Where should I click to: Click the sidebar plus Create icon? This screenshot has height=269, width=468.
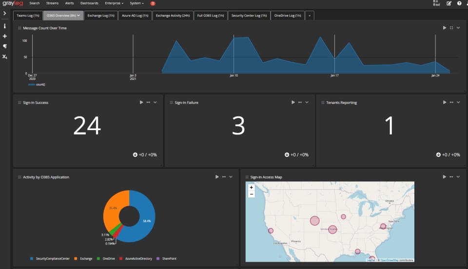tap(4, 36)
